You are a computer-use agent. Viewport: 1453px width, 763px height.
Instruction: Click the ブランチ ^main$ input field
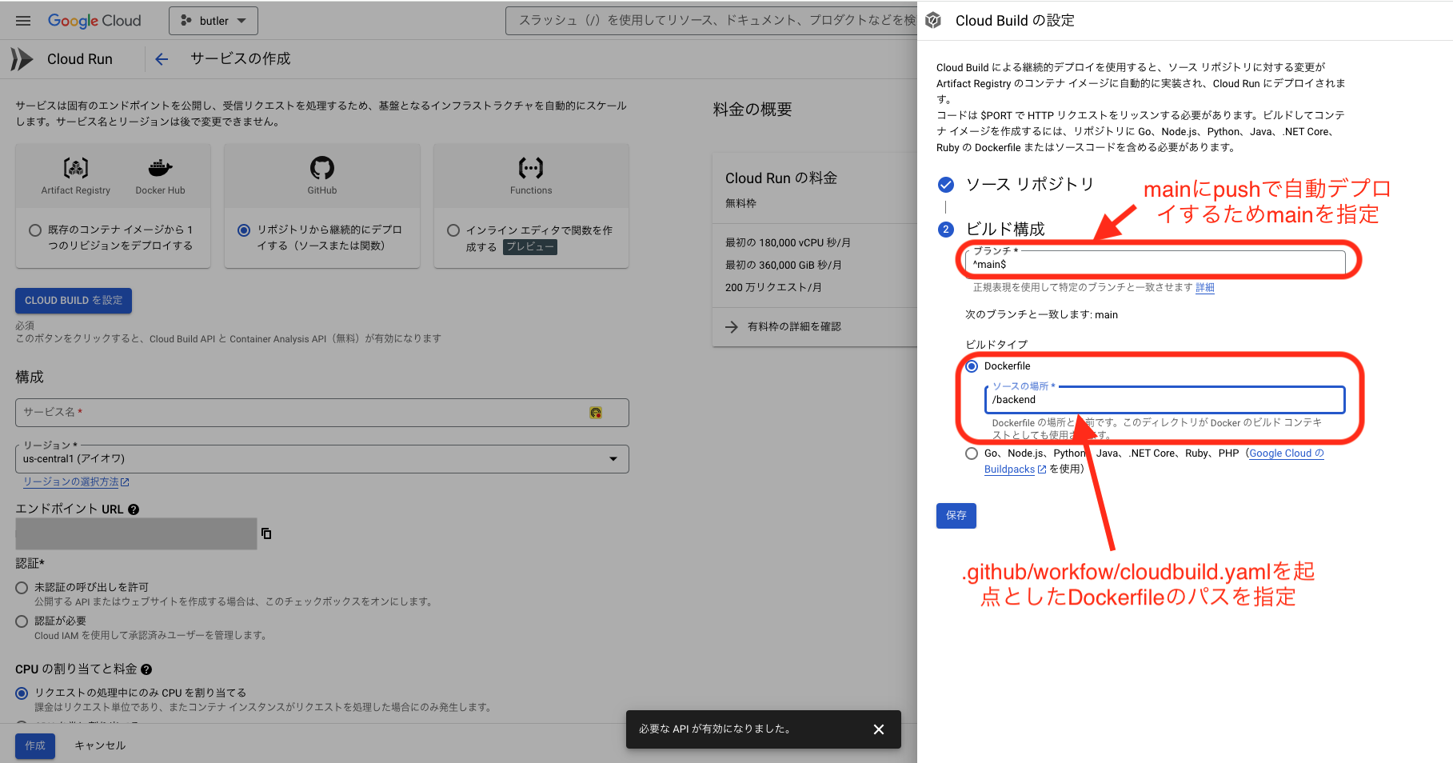pyautogui.click(x=1156, y=262)
